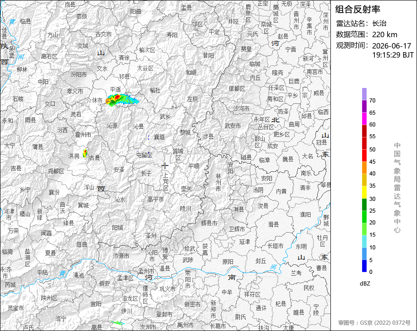Click the orange 40 dBZ legend swatch

pyautogui.click(x=364, y=167)
